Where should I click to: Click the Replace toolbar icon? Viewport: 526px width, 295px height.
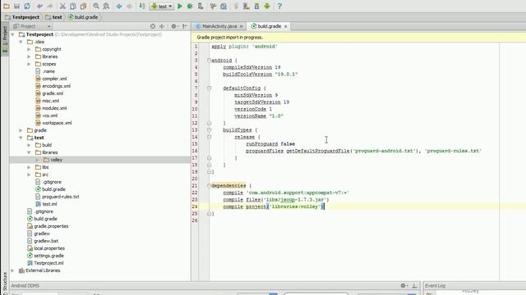pos(106,6)
